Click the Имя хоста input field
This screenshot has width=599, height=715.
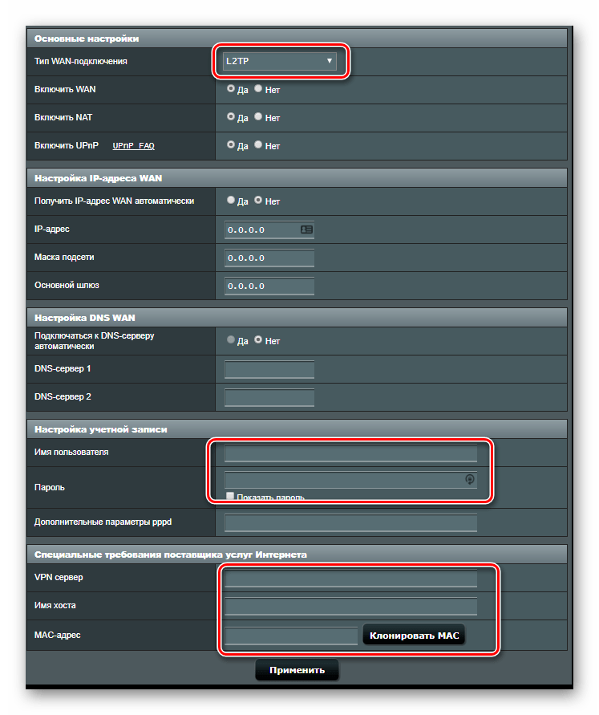coord(350,607)
